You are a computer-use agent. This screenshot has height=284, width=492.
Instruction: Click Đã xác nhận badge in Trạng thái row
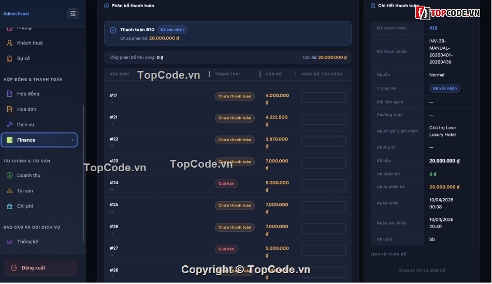pyautogui.click(x=445, y=88)
